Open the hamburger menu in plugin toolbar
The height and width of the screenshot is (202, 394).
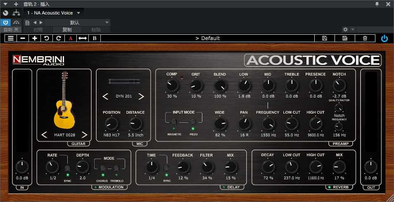click(11, 38)
